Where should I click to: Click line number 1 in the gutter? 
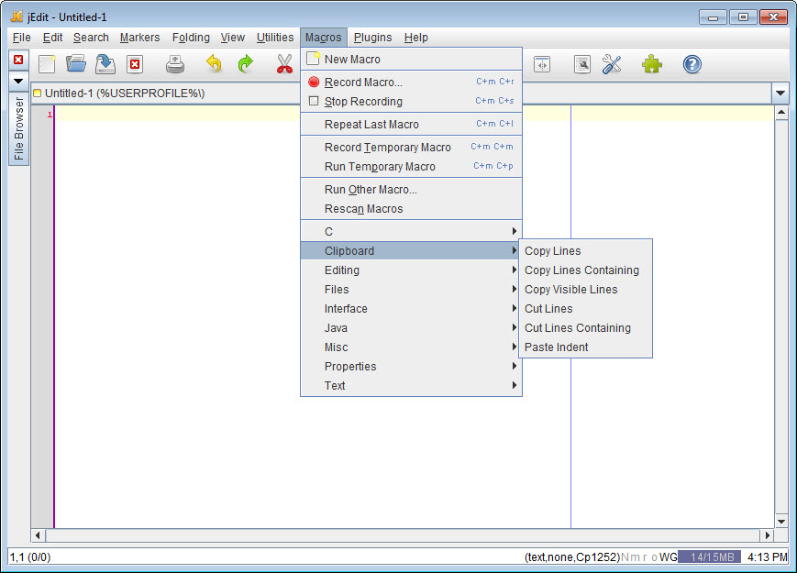click(50, 115)
